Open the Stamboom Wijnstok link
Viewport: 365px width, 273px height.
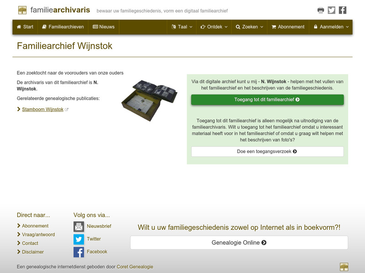click(x=42, y=109)
